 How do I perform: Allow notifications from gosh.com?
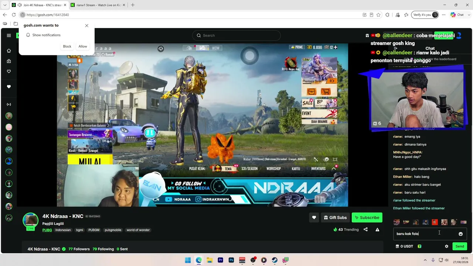point(83,47)
